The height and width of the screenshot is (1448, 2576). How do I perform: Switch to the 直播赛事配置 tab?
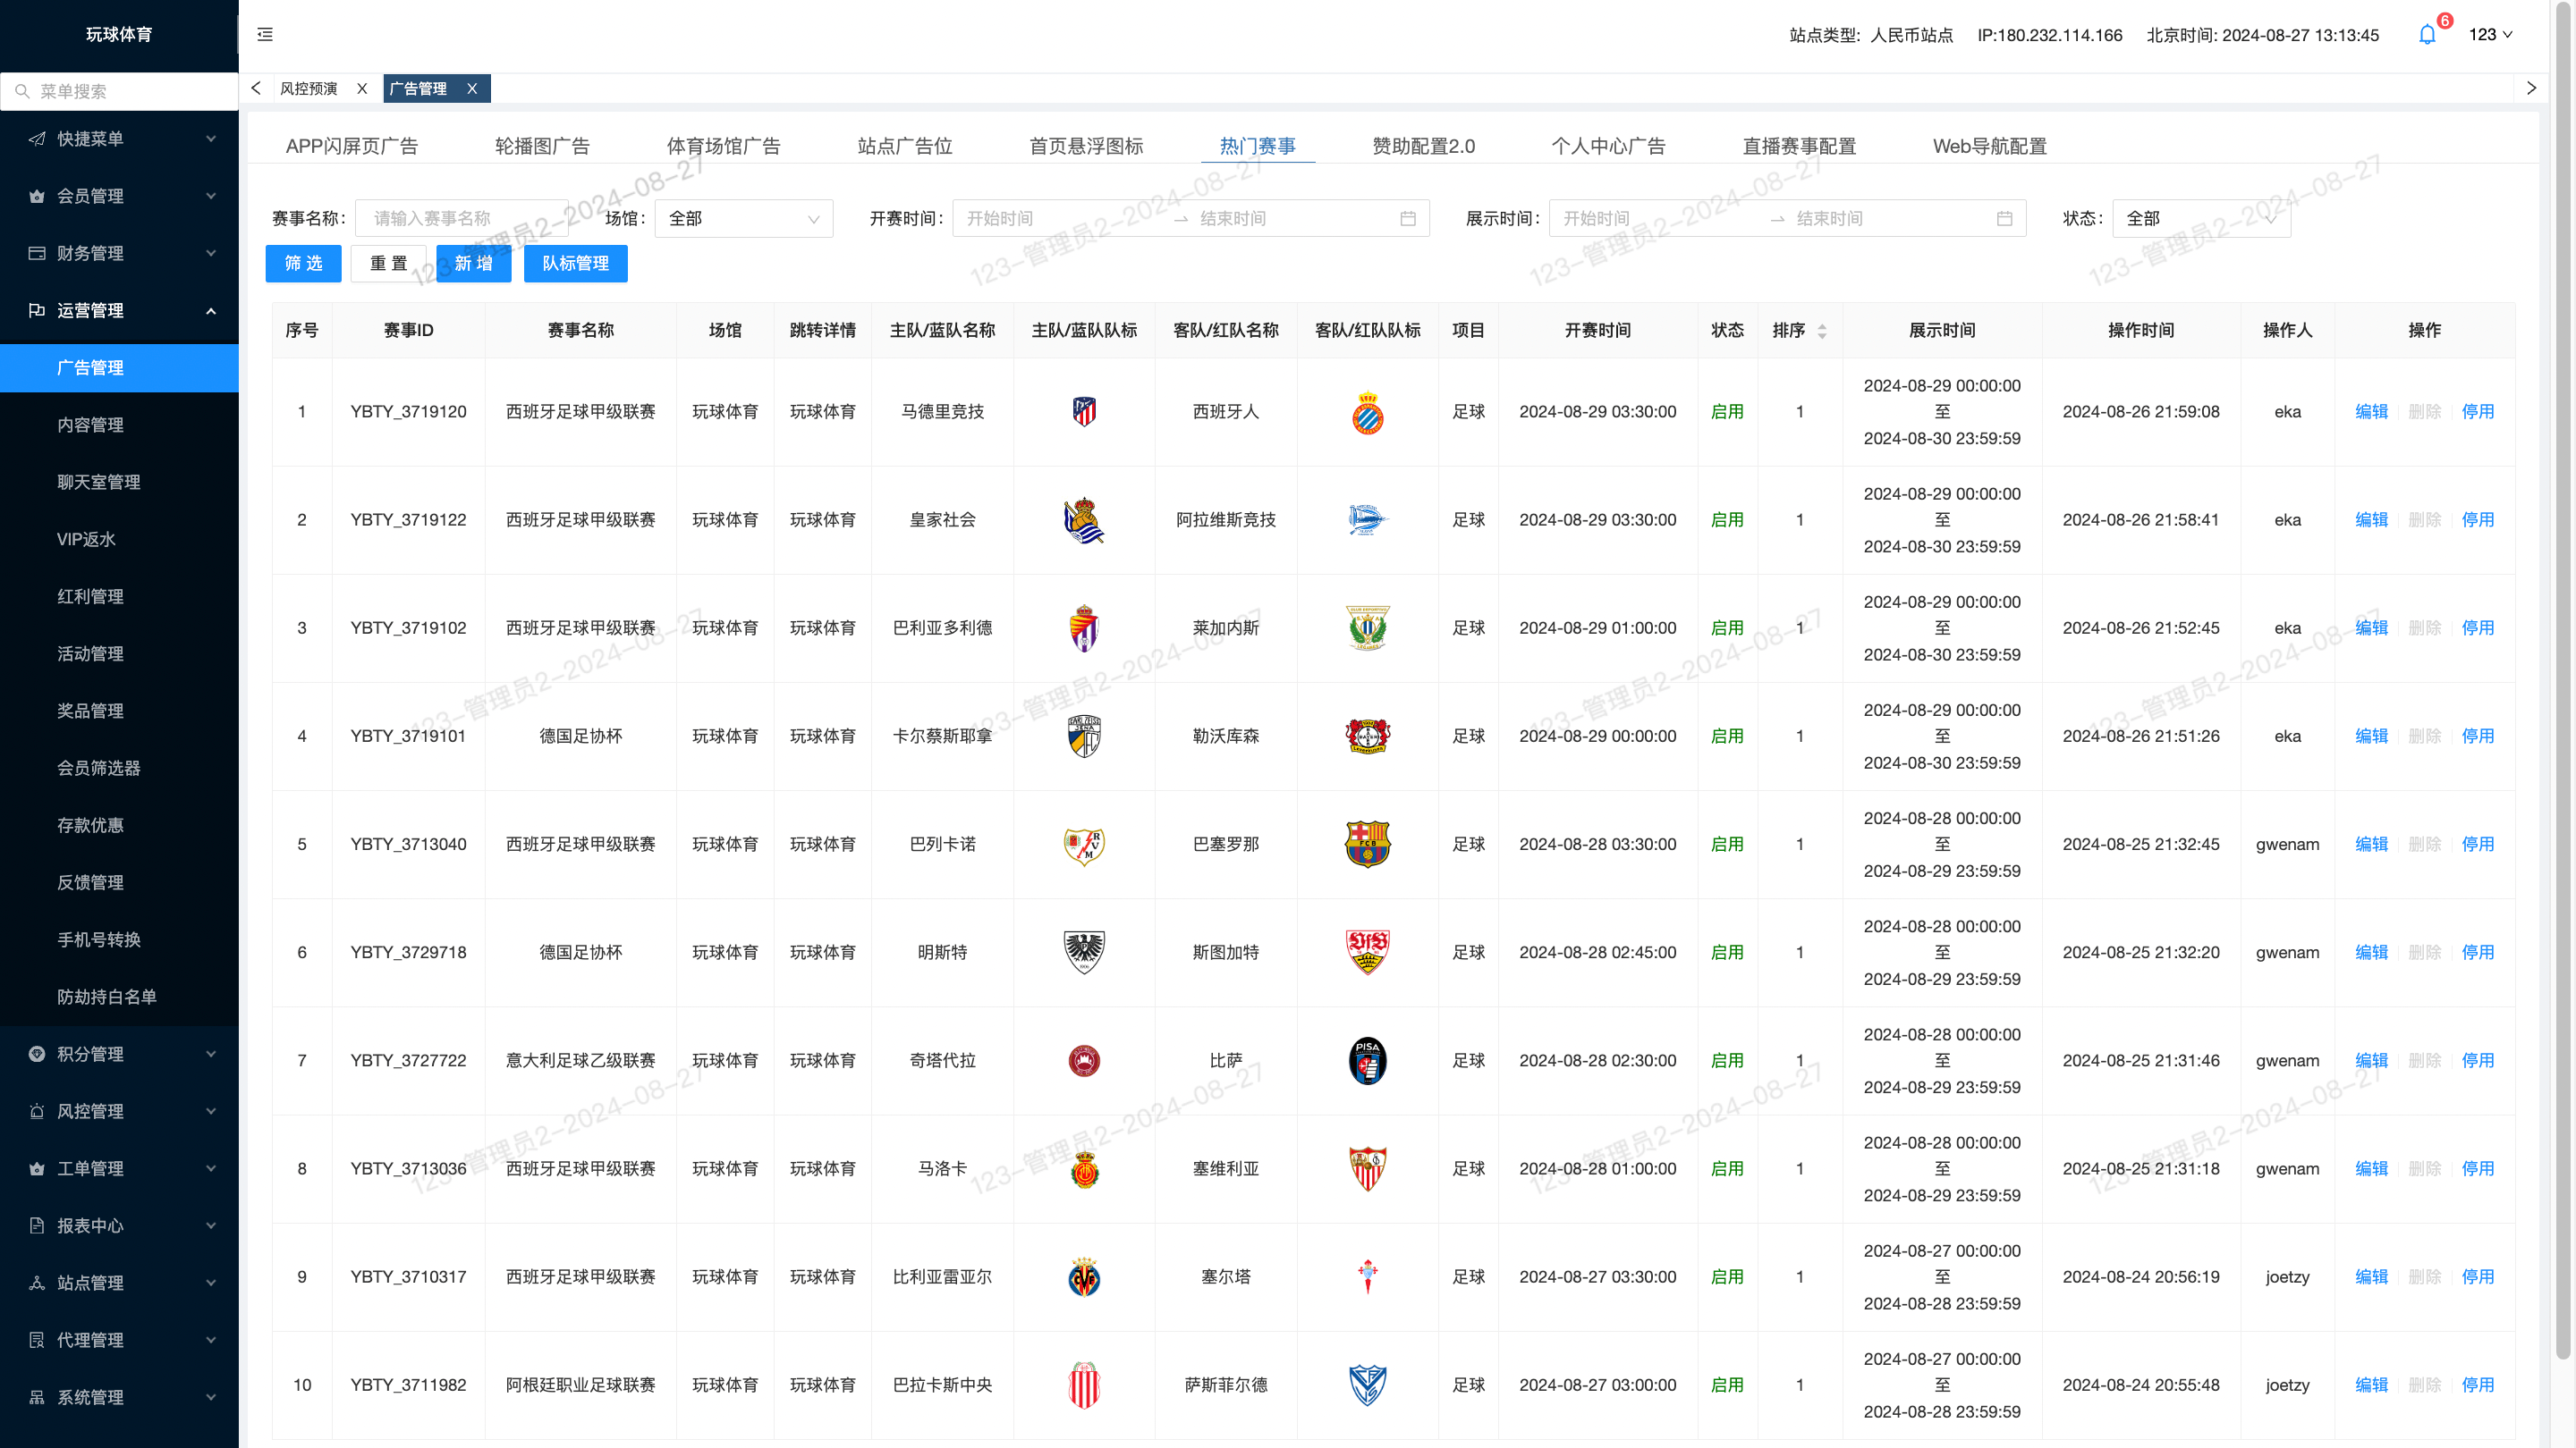pyautogui.click(x=1799, y=146)
